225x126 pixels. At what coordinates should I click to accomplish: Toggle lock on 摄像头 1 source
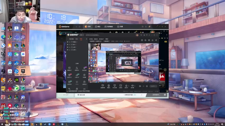(x=70, y=42)
